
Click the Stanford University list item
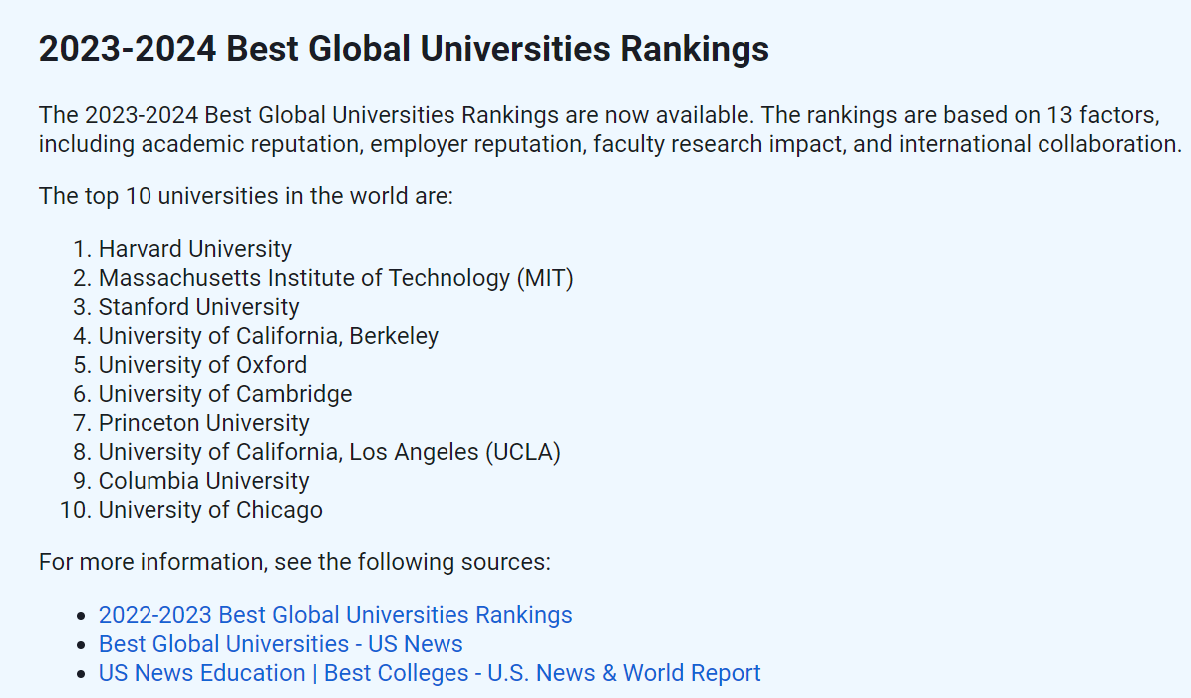[x=198, y=307]
